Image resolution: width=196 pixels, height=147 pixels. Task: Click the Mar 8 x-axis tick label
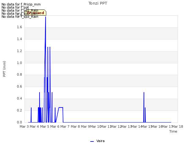(x=75, y=126)
